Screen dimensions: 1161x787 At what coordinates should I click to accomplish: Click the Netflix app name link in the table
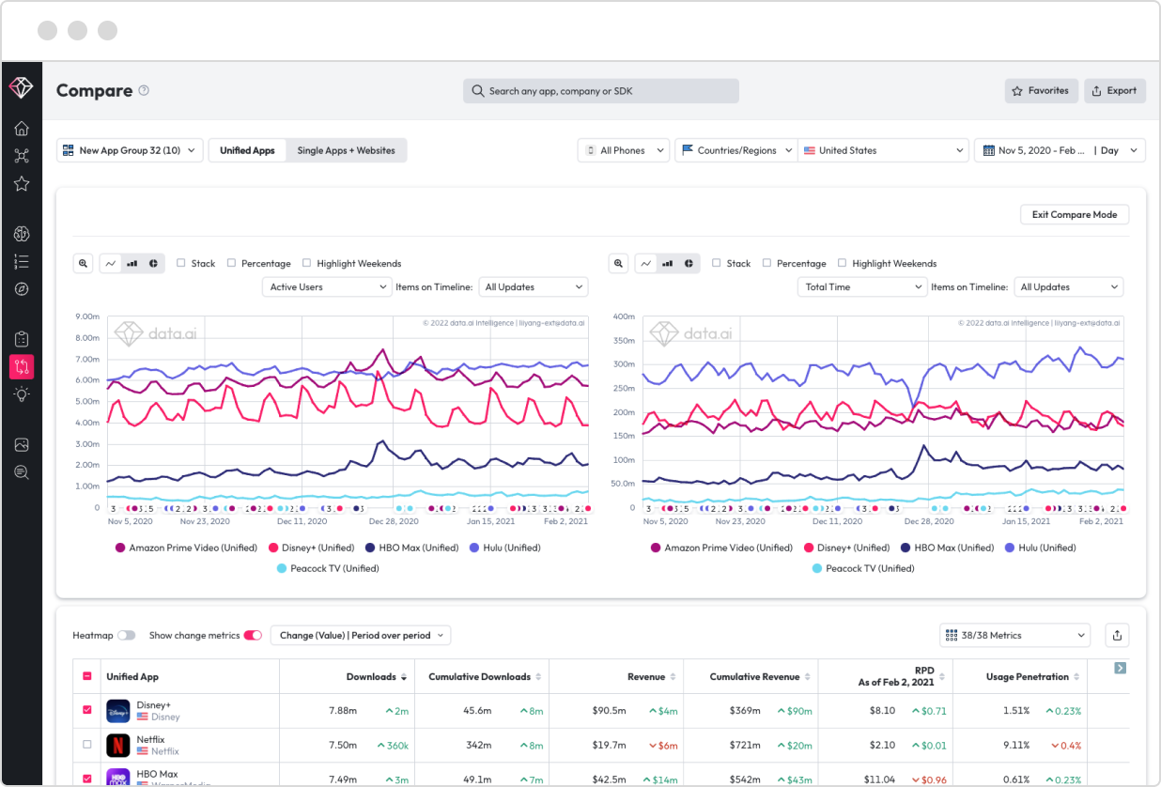pyautogui.click(x=150, y=740)
